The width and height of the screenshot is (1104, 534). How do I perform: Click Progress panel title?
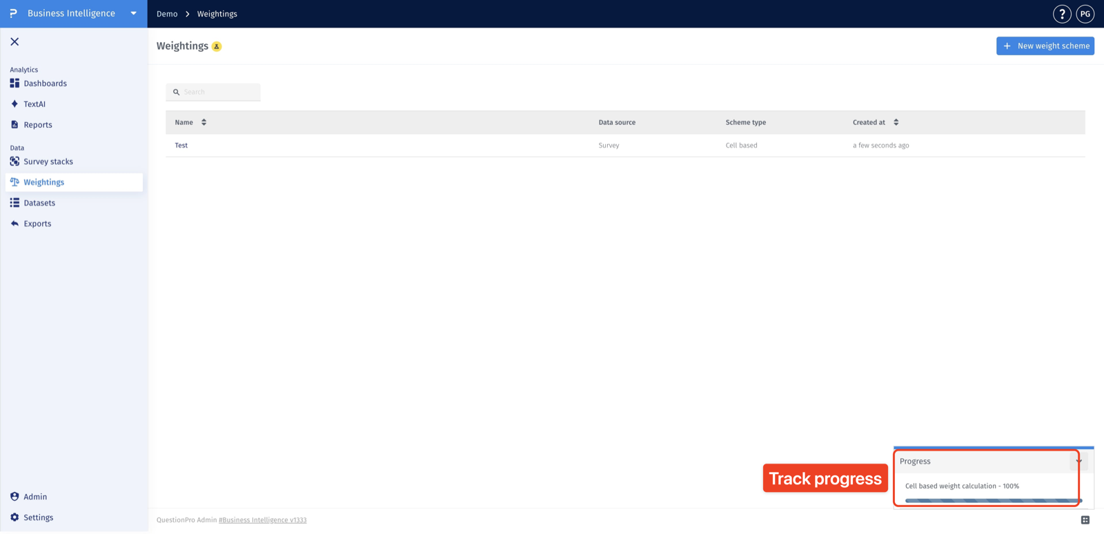click(x=915, y=461)
